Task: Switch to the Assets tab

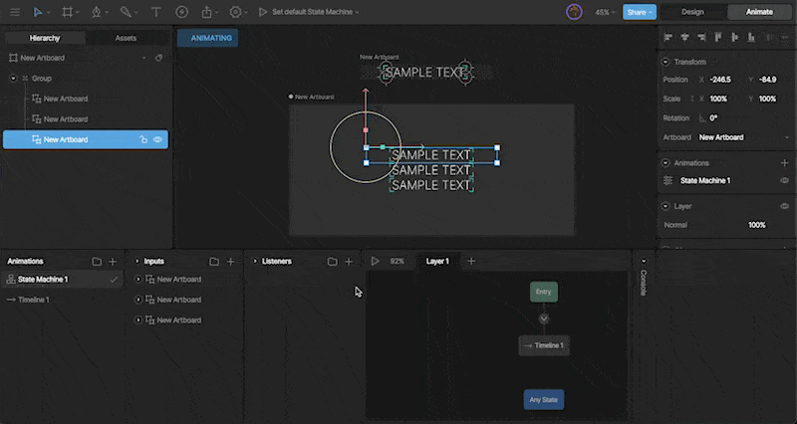Action: coord(126,38)
